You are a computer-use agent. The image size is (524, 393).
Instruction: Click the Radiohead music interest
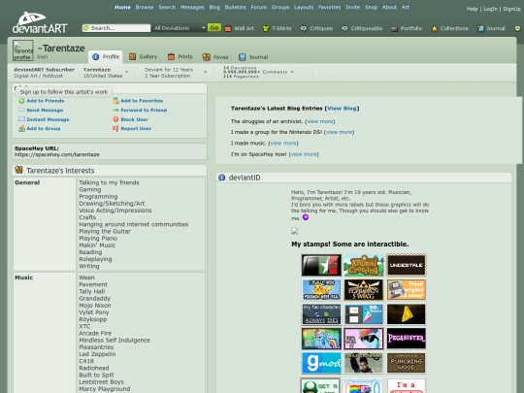pyautogui.click(x=94, y=368)
